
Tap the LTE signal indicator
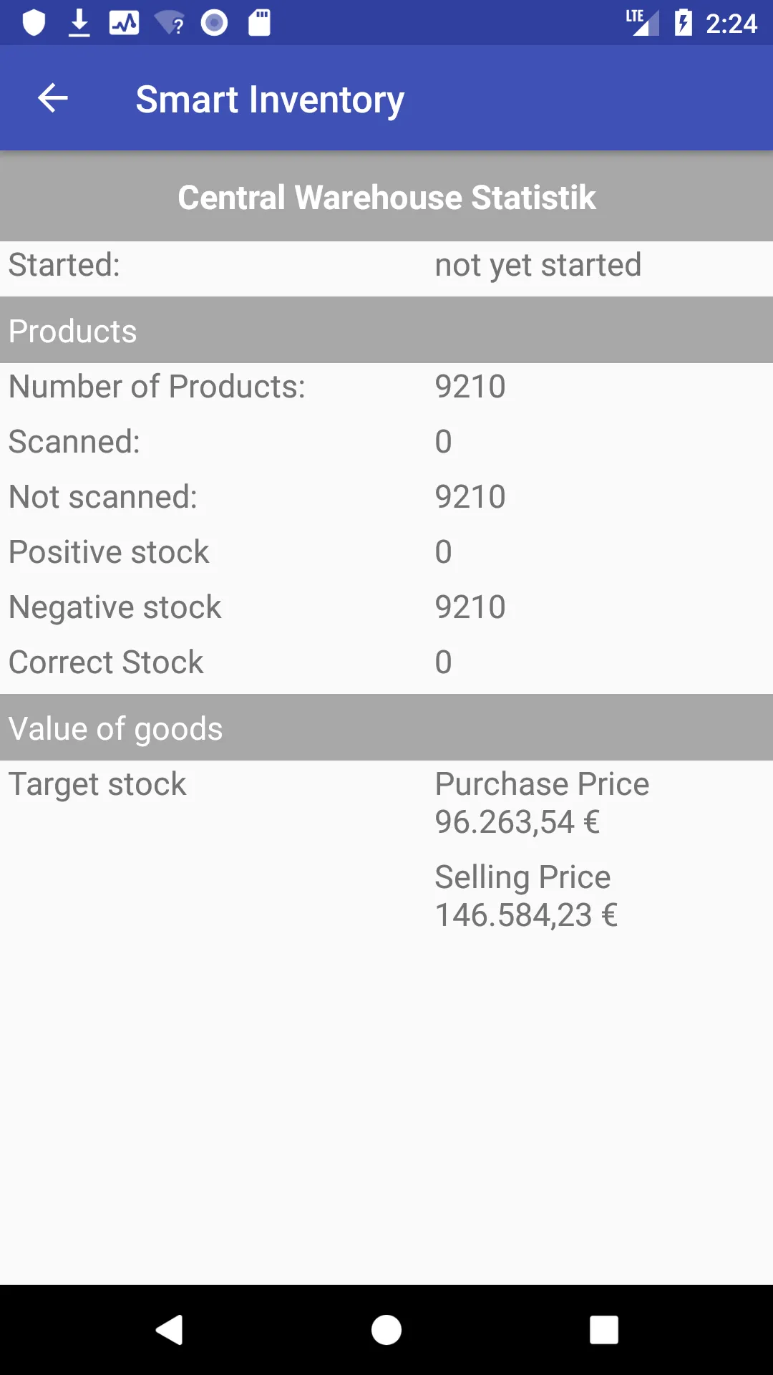pos(642,23)
